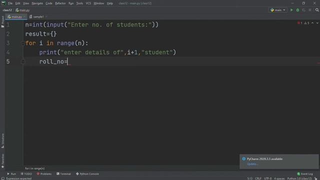Open the TODO tool window
Image resolution: width=320 pixels, height=180 pixels.
point(26,174)
